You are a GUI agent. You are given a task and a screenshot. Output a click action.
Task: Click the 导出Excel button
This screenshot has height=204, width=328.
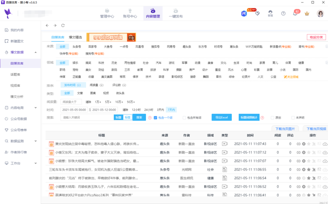[222, 118]
